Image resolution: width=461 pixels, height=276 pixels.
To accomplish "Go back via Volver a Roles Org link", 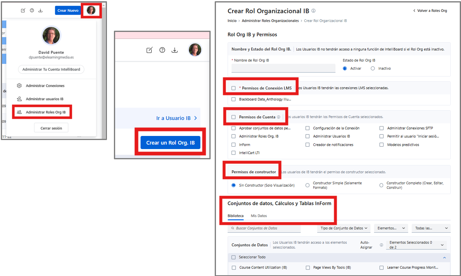I will coord(430,11).
